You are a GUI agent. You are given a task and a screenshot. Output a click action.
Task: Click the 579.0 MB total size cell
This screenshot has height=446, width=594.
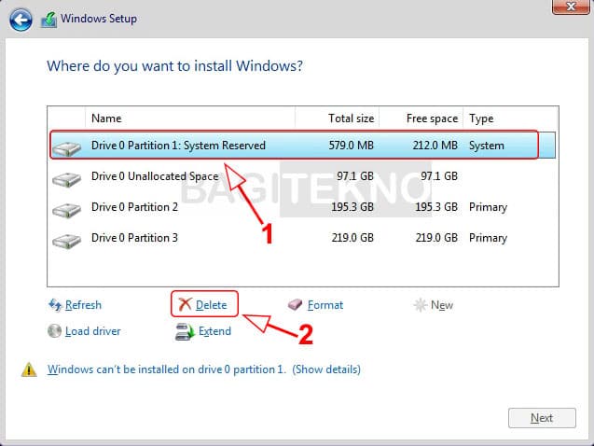pos(352,146)
